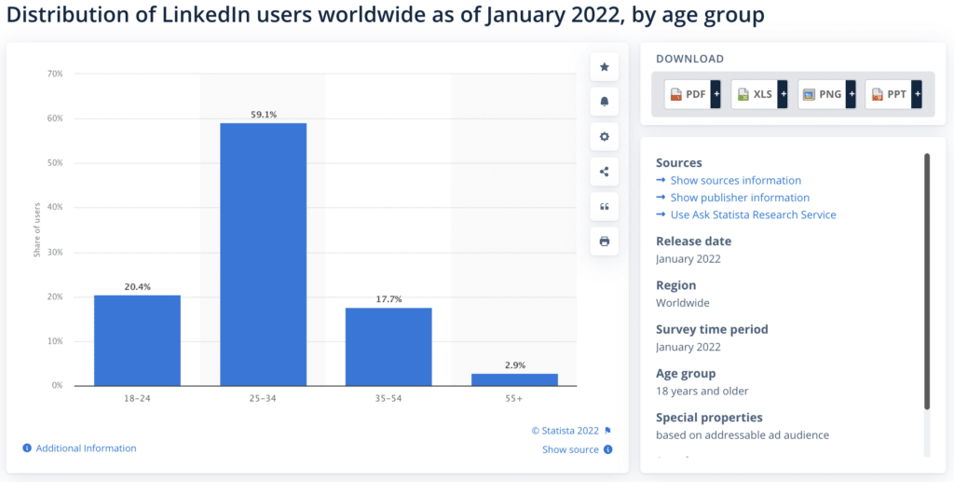Click the 55+ bar
Viewport: 954px width, 482px height.
click(x=514, y=379)
